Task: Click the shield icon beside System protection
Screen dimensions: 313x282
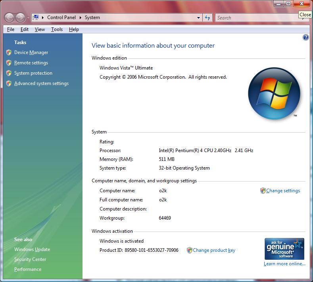Action: pyautogui.click(x=9, y=73)
